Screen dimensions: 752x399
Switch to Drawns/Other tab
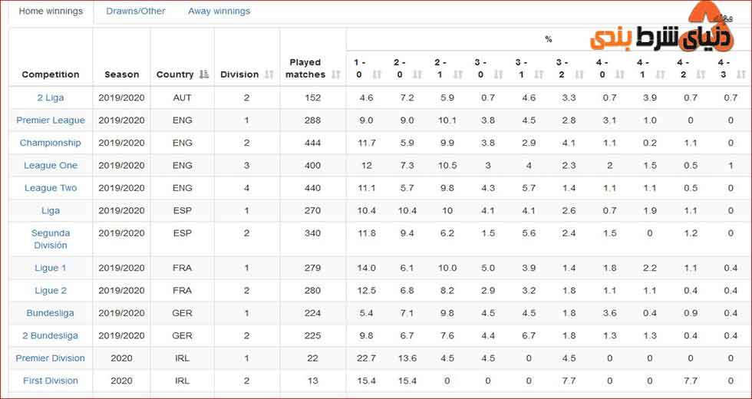click(x=136, y=11)
